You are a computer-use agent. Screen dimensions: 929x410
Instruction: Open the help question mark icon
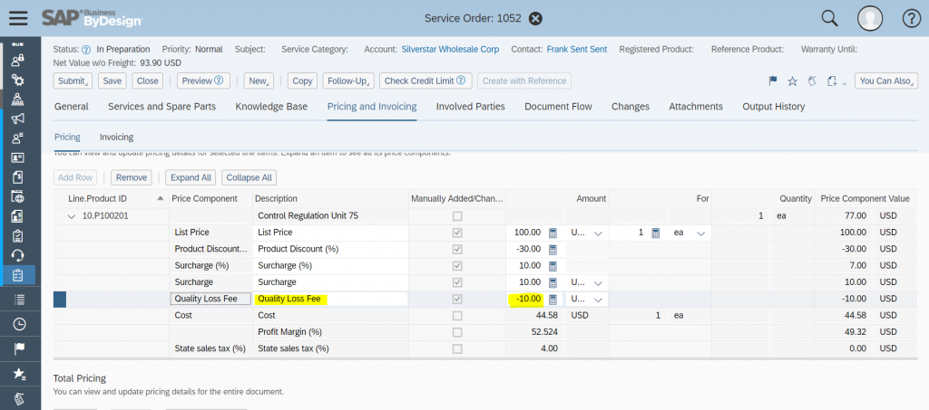click(911, 18)
